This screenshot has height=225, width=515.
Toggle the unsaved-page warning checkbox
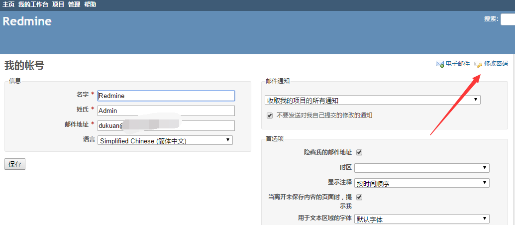[x=359, y=198]
